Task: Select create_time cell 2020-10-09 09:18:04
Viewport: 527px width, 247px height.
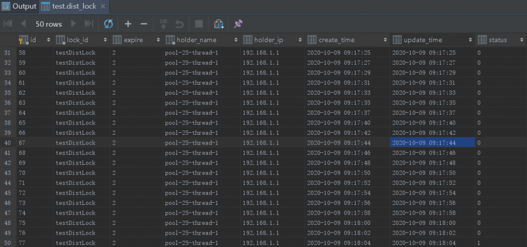Action: click(x=347, y=243)
